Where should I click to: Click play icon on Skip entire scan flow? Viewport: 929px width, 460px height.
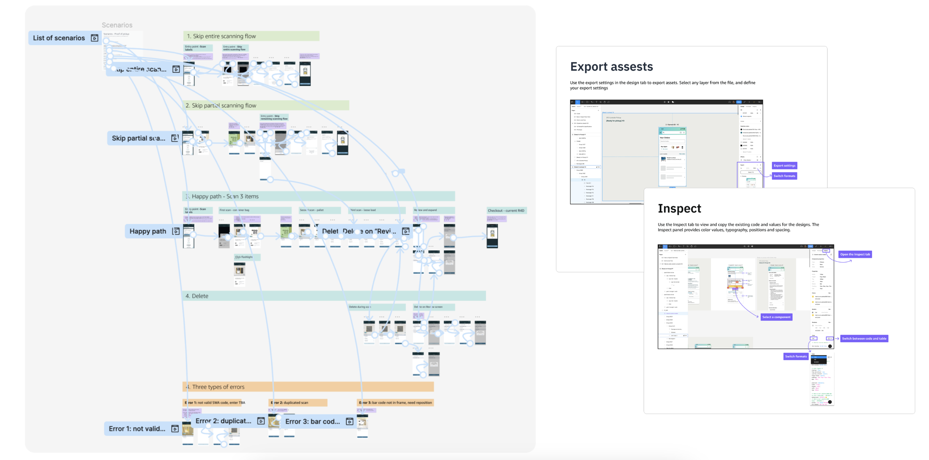coord(176,69)
